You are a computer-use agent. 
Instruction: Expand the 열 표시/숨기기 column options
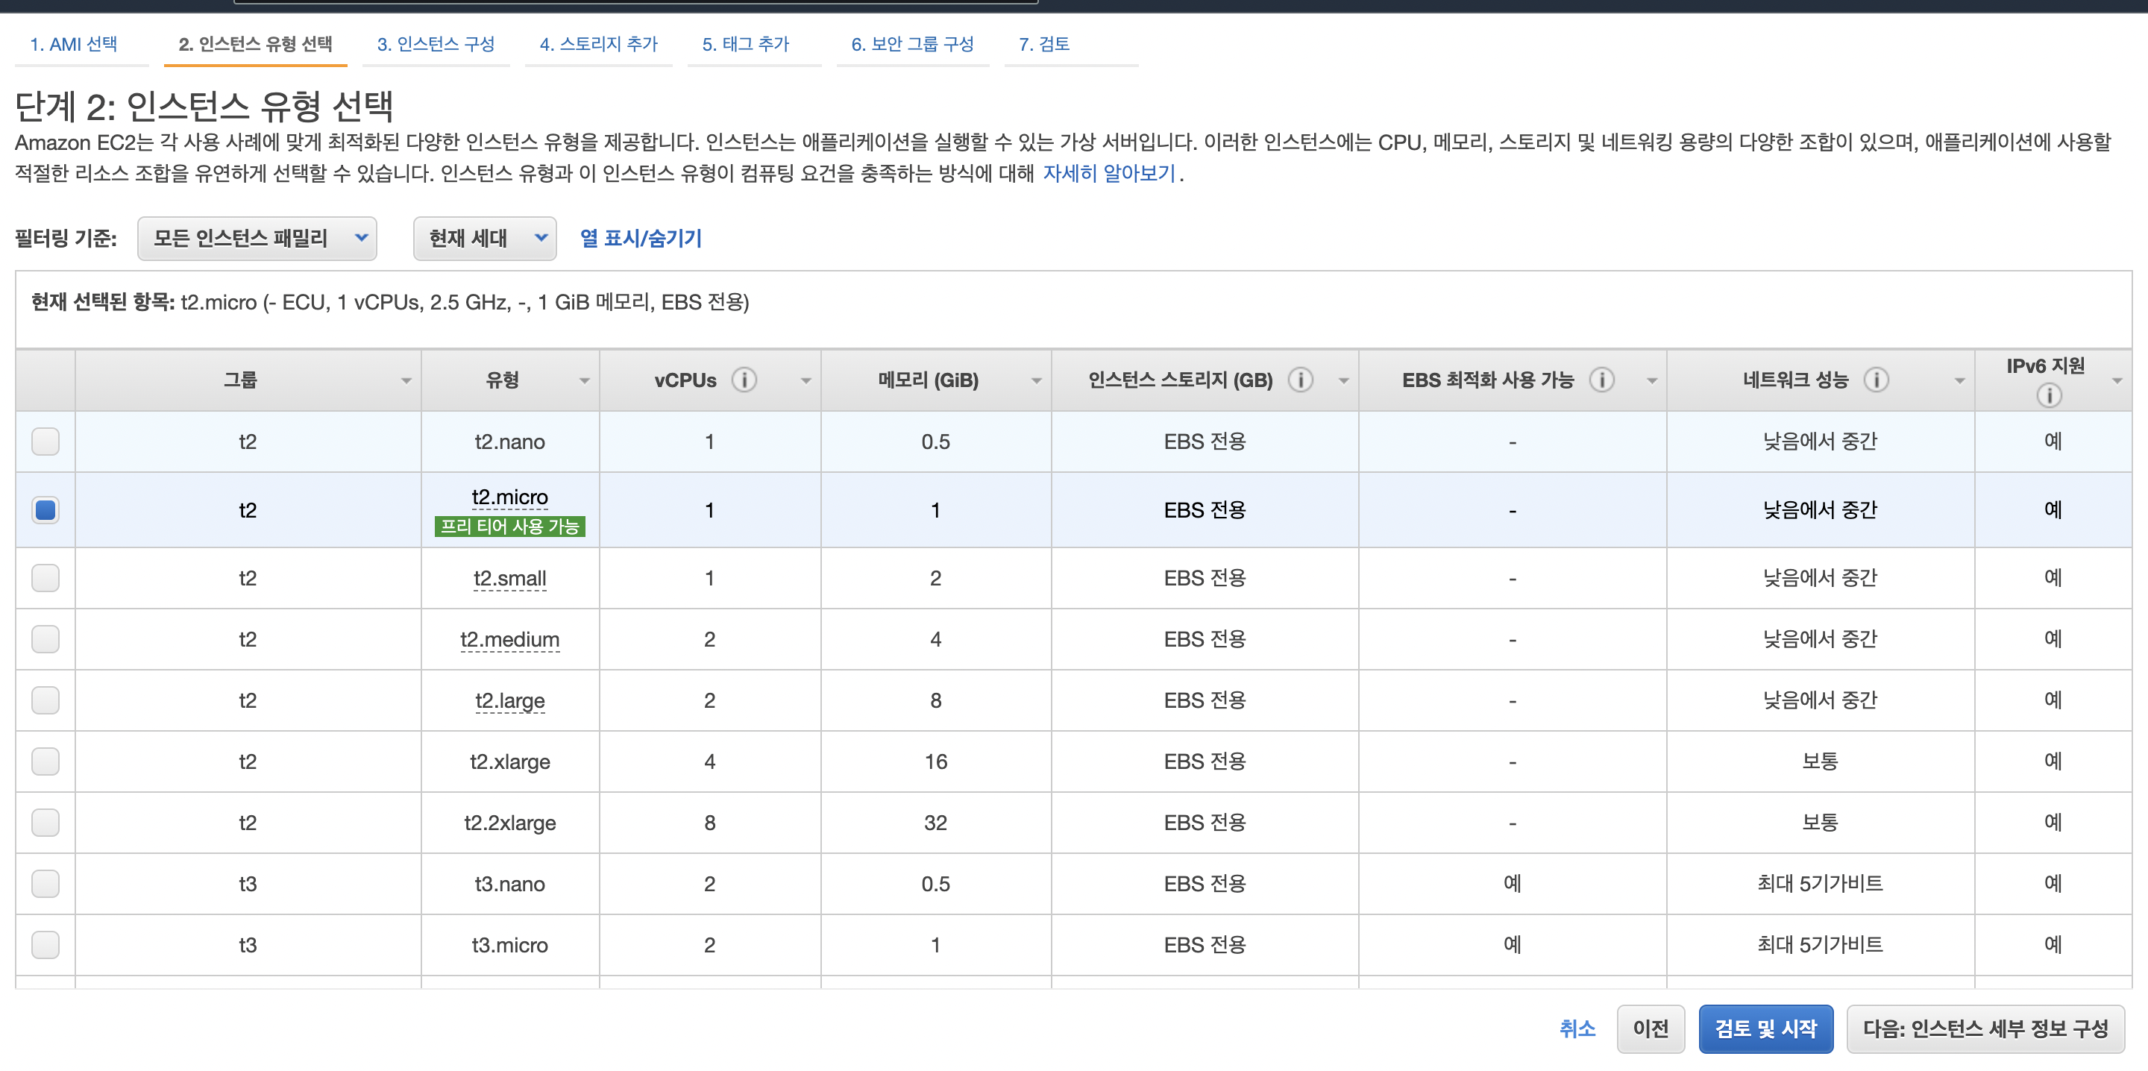pos(641,239)
